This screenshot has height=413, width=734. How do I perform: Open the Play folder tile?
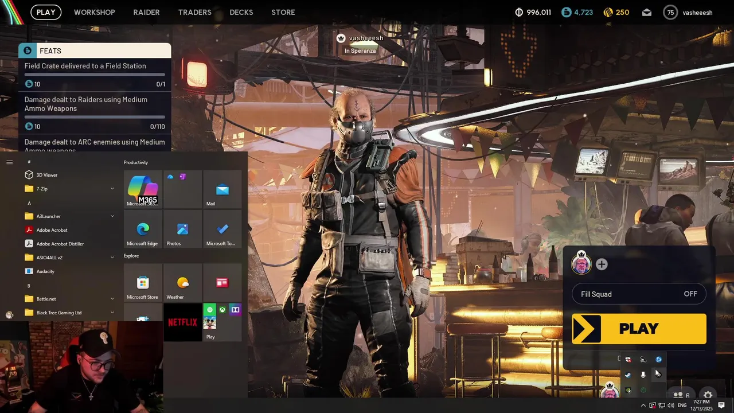pyautogui.click(x=222, y=322)
